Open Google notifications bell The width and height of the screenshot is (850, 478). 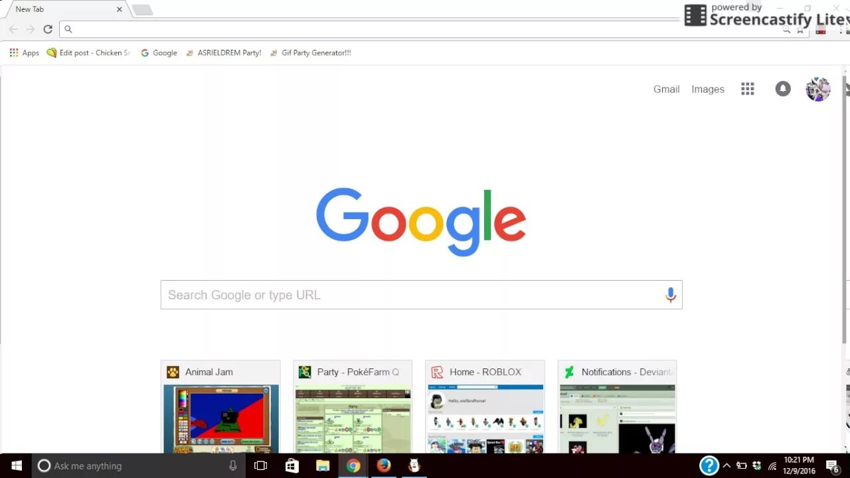[x=783, y=89]
